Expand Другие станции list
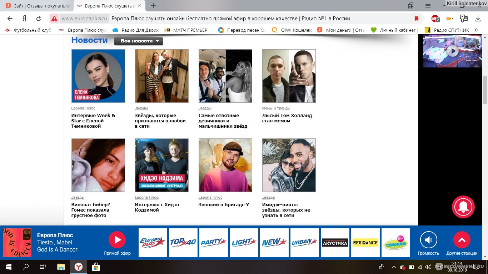The image size is (488, 274). point(462,240)
